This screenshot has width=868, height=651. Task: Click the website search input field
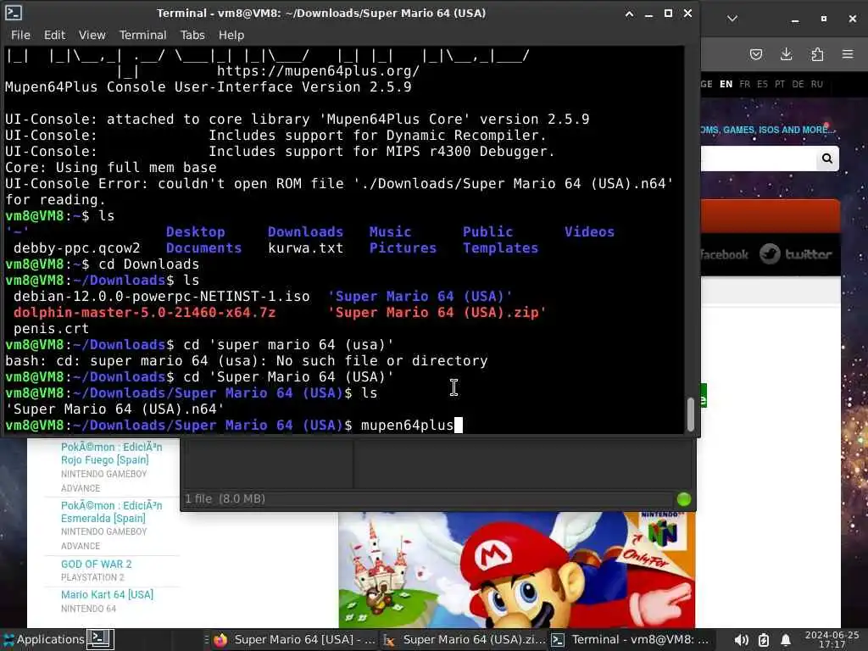[759, 159]
